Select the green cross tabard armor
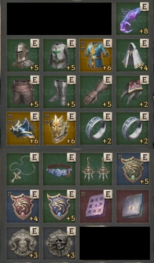 pyautogui.click(x=60, y=55)
